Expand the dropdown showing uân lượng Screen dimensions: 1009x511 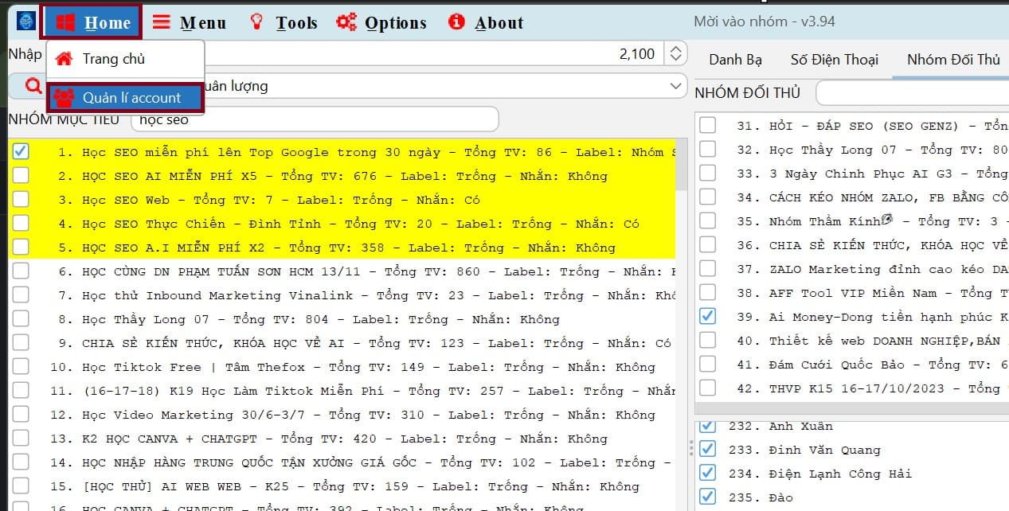pyautogui.click(x=676, y=85)
